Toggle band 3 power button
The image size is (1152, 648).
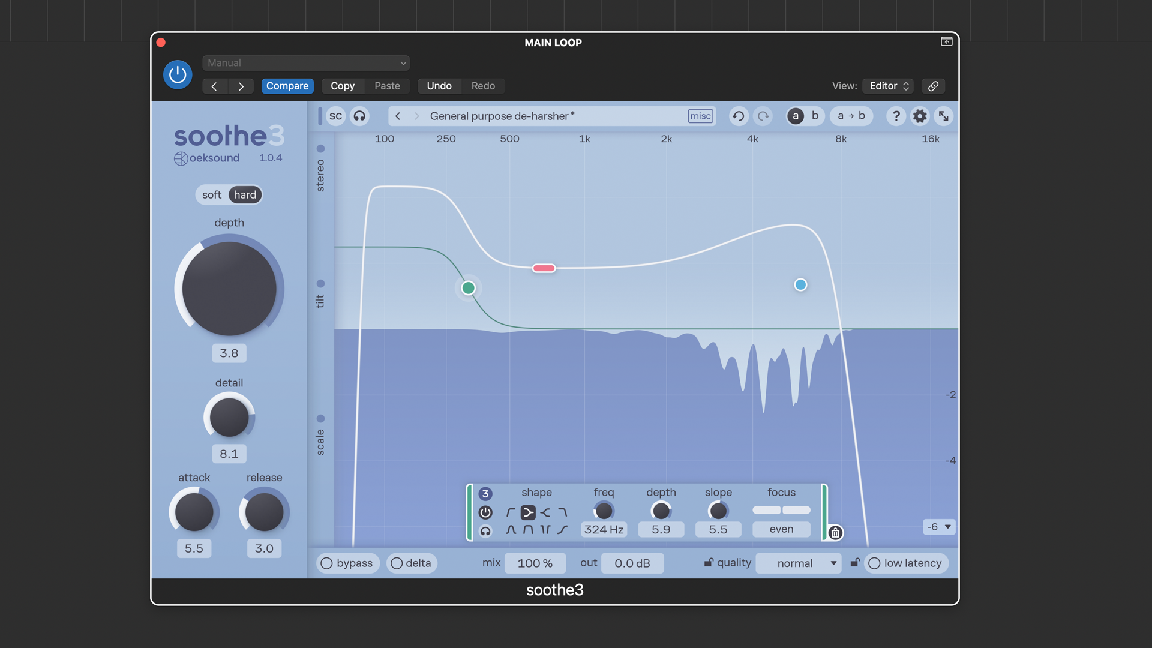coord(485,512)
